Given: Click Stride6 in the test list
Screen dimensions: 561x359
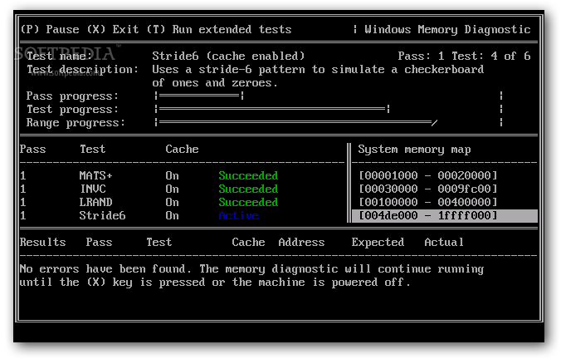Looking at the screenshot, I should pos(102,215).
